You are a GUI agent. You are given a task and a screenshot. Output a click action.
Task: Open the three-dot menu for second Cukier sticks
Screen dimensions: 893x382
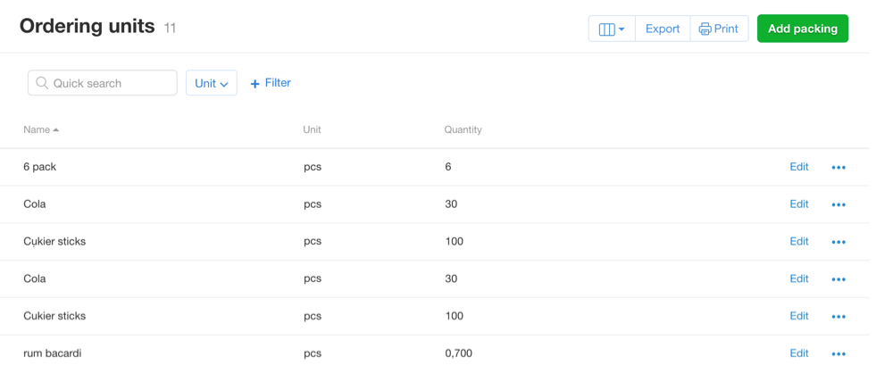point(838,317)
